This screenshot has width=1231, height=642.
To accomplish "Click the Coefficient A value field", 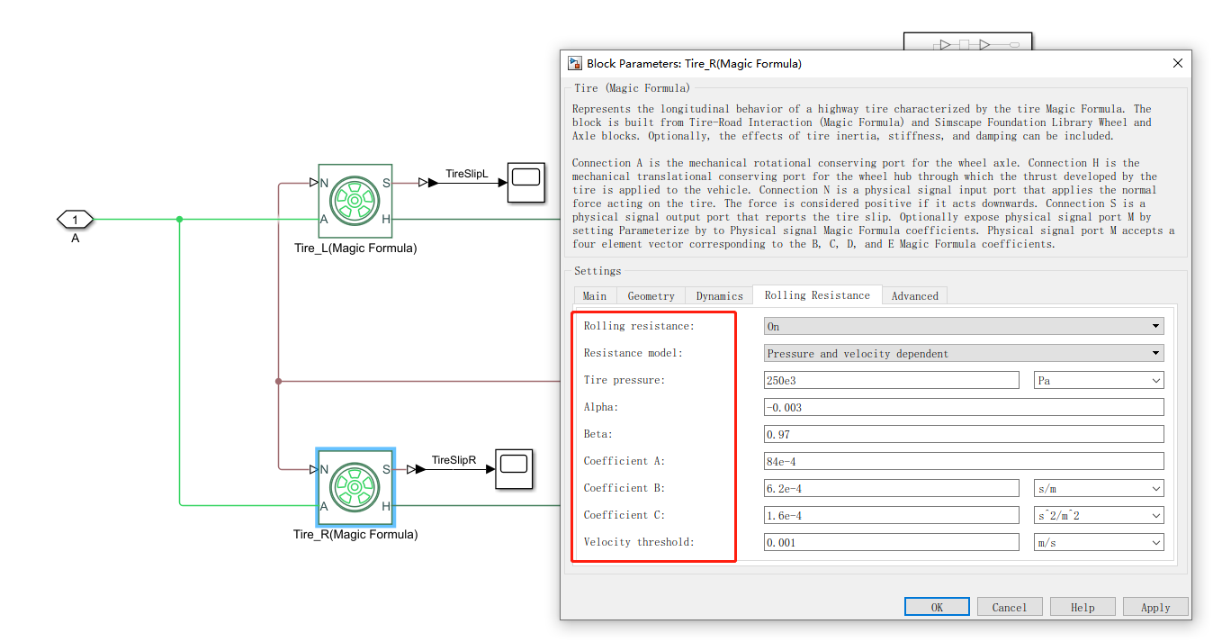I will 964,461.
